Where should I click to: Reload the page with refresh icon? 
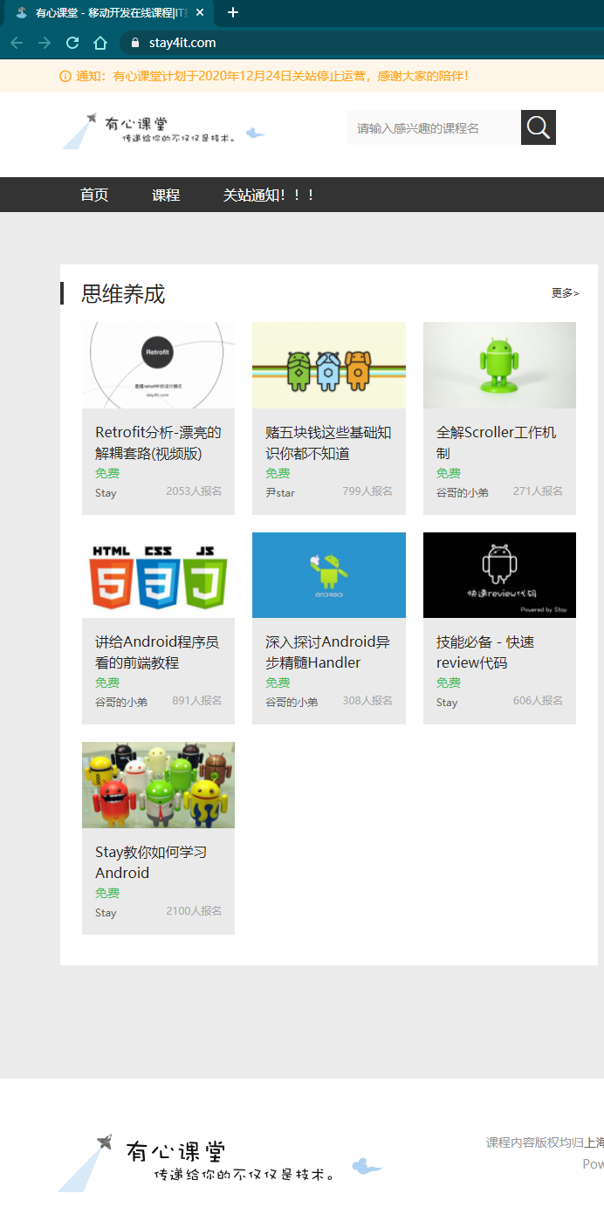pos(72,43)
